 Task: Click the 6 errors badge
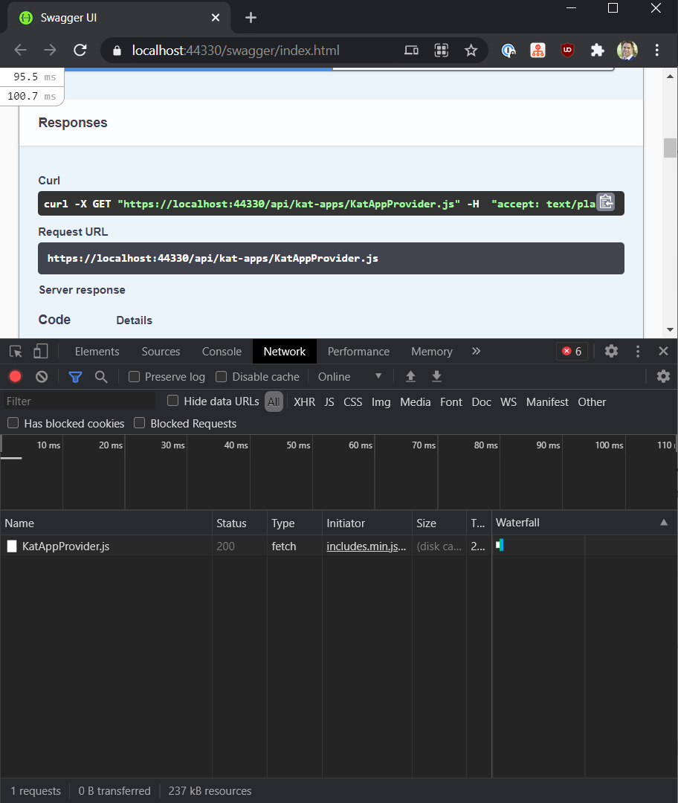(x=572, y=351)
